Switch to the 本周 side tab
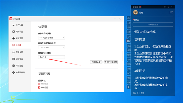Viewport: 183px width, 103px height. pyautogui.click(x=129, y=64)
